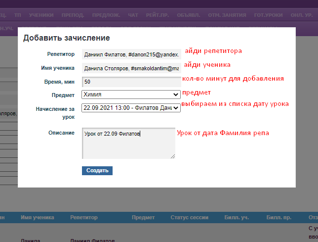
Task: Click the Предмет table column header
Action: [x=143, y=217]
